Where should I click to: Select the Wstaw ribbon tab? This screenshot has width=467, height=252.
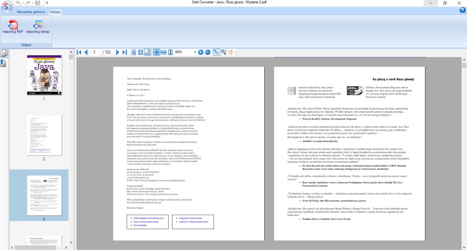point(55,12)
